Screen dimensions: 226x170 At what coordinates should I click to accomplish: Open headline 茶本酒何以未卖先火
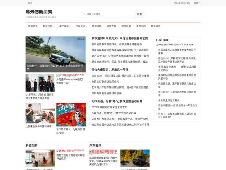(x=120, y=38)
